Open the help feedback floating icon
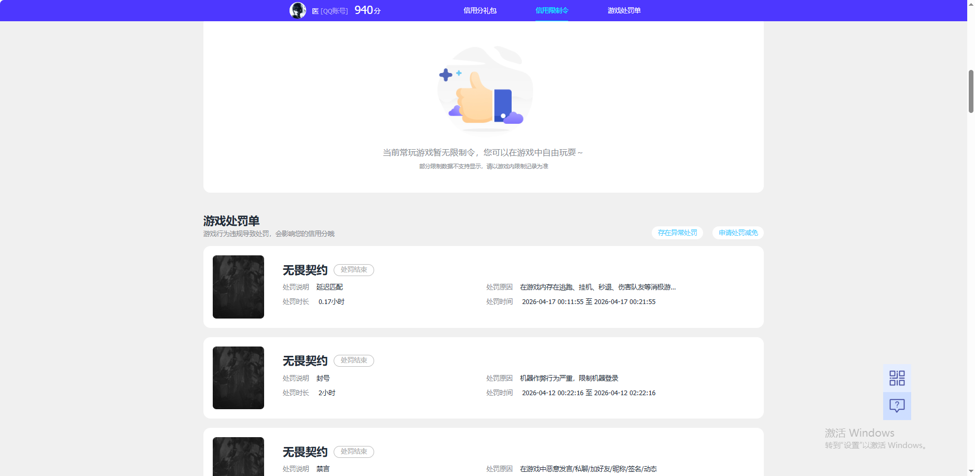This screenshot has width=975, height=476. (897, 406)
